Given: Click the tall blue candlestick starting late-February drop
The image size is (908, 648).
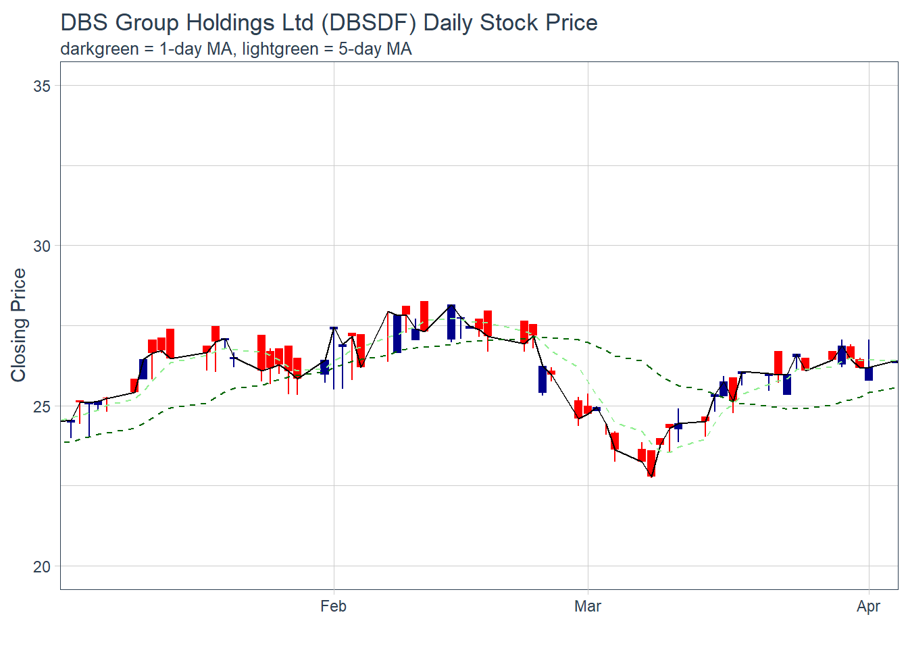Looking at the screenshot, I should [x=543, y=379].
